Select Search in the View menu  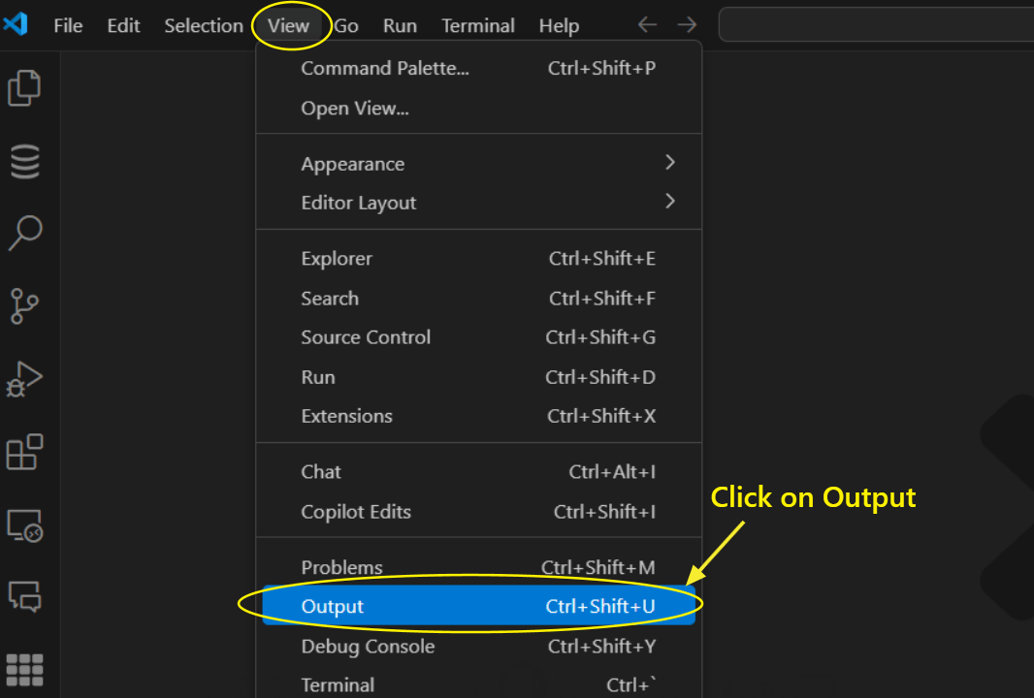tap(479, 298)
